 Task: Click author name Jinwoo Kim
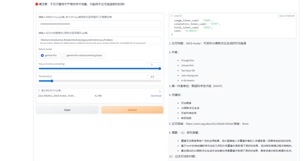tap(187, 66)
